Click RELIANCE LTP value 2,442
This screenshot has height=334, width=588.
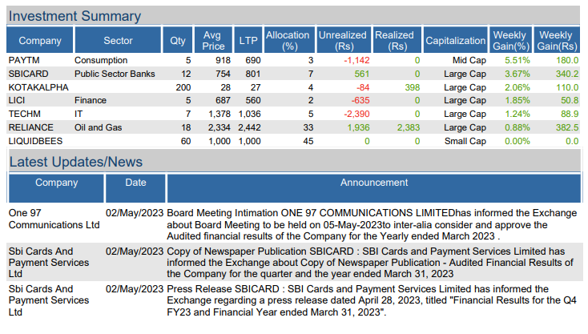(249, 127)
